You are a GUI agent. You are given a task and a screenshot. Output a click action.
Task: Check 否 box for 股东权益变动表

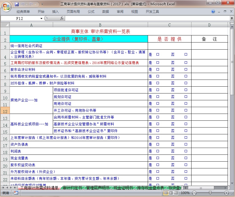pos(186,165)
